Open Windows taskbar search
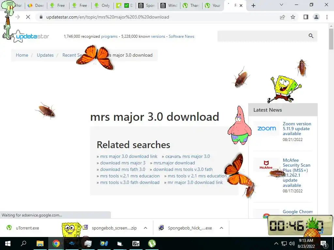This screenshot has width=334, height=250. pyautogui.click(x=23, y=243)
